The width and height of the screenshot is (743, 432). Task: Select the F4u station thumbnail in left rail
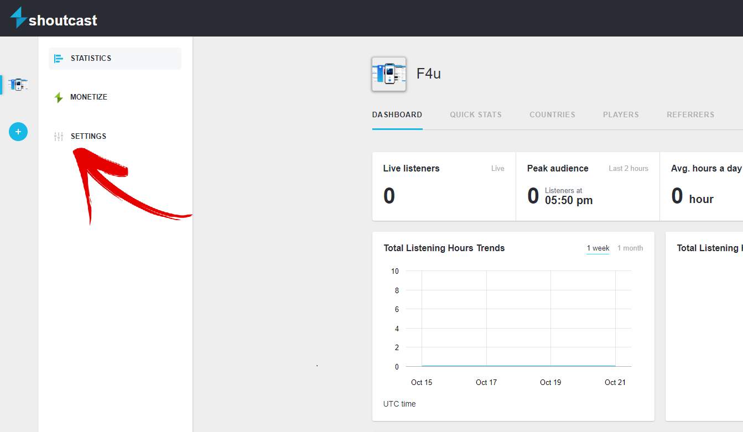coord(18,85)
